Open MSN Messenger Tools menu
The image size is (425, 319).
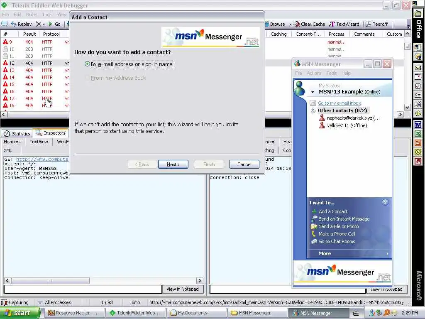[x=332, y=73]
